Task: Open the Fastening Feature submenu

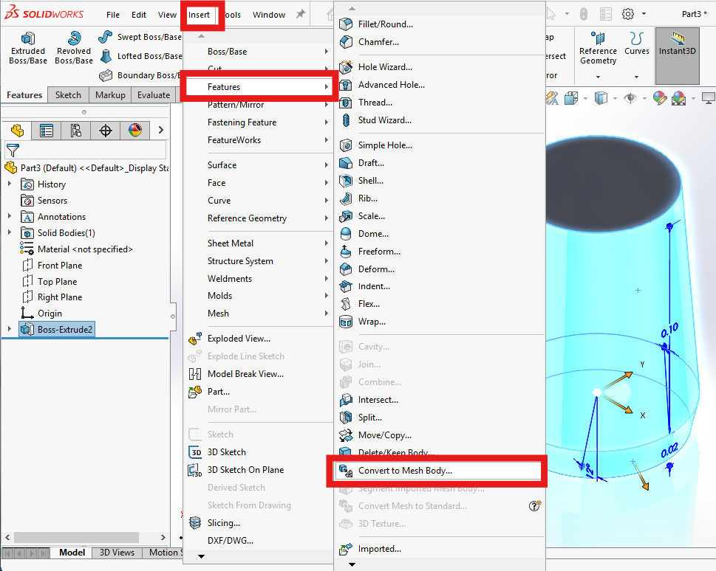Action: tap(259, 122)
